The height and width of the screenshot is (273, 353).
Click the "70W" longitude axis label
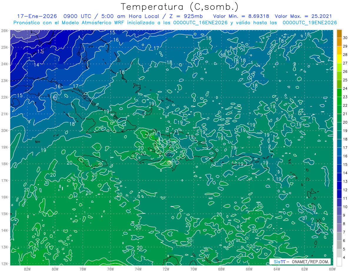(x=194, y=269)
